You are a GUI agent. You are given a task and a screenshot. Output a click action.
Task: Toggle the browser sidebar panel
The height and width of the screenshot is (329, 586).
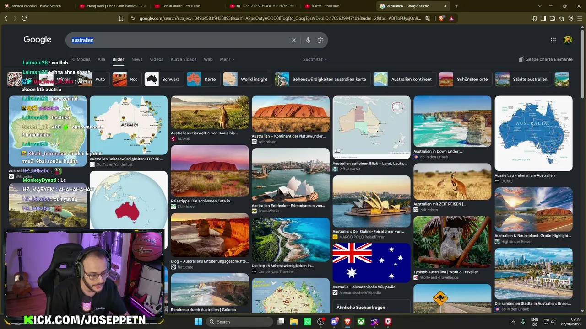[543, 18]
